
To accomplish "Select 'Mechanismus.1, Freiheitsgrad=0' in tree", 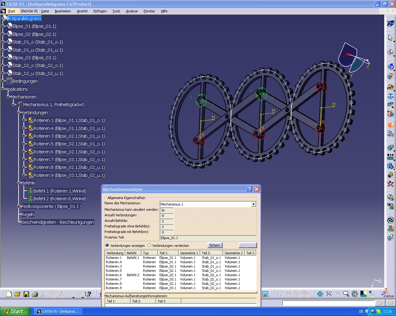I will [54, 105].
